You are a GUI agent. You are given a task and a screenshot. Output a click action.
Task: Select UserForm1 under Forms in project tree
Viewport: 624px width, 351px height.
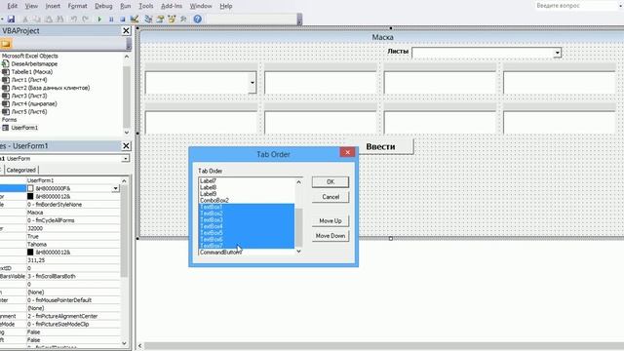24,128
